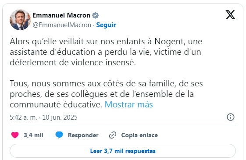This screenshot has height=160, width=246.
Task: Click the blue verified badge
Action: [96, 15]
